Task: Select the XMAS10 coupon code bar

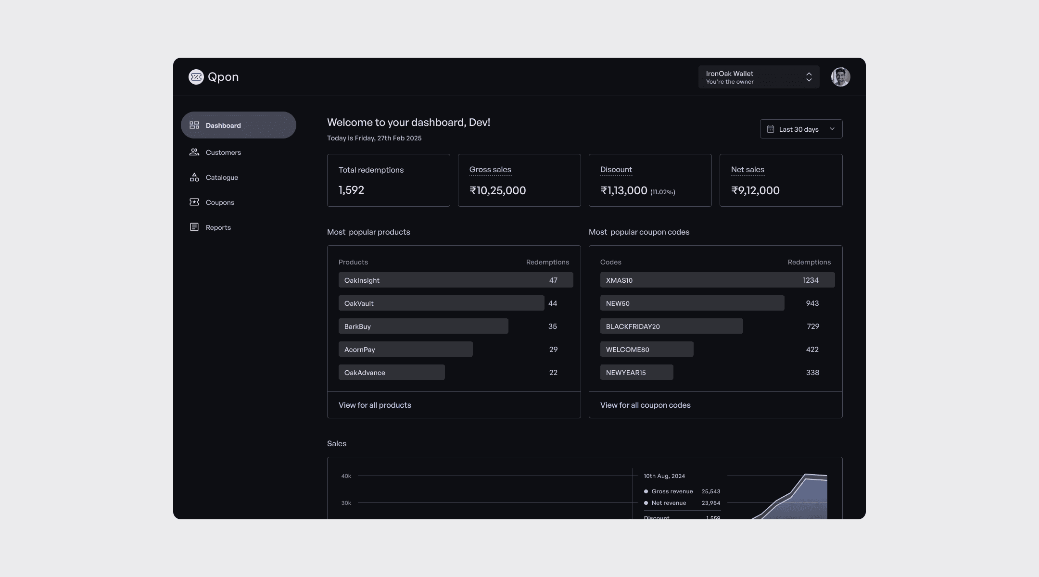Action: click(x=717, y=280)
